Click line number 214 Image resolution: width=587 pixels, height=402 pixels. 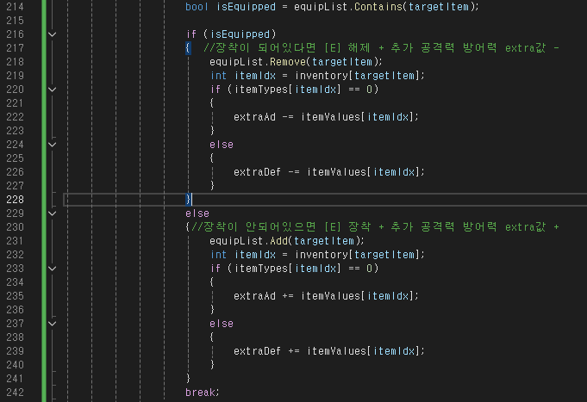pyautogui.click(x=15, y=7)
